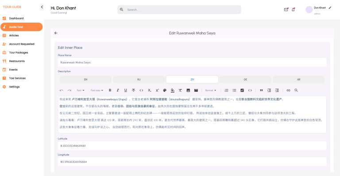Apply inline code formatting
Image resolution: width=340 pixels, height=176 pixels.
pyautogui.click(x=141, y=90)
